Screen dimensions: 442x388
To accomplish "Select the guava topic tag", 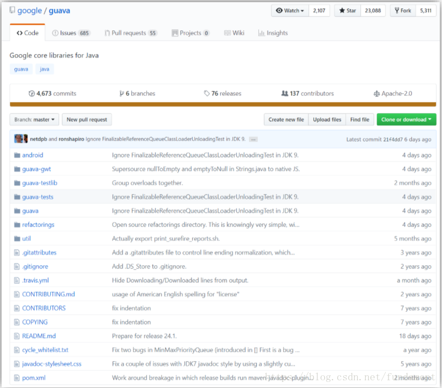I will pyautogui.click(x=21, y=69).
